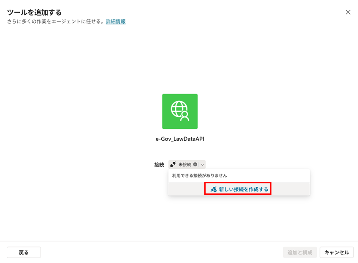Click the 追加と構成 button

(x=300, y=252)
